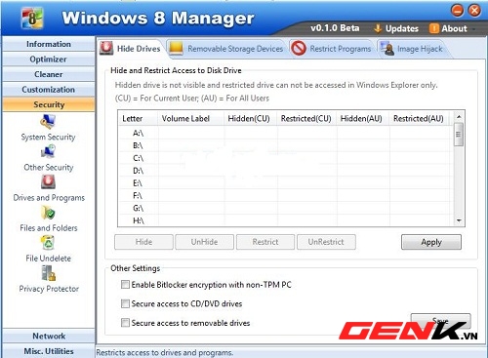
Task: Select the E:\ drive row
Action: coord(286,183)
